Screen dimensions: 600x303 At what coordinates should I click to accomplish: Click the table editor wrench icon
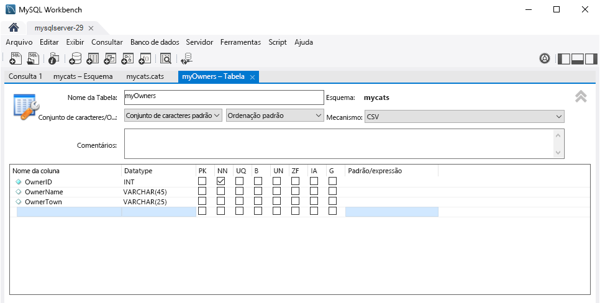(26, 107)
